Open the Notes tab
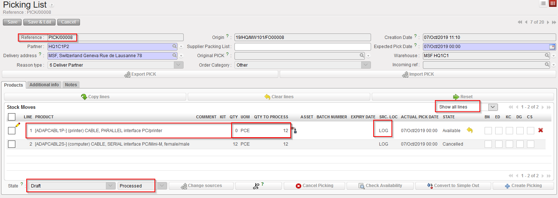558x198 pixels. (x=71, y=85)
